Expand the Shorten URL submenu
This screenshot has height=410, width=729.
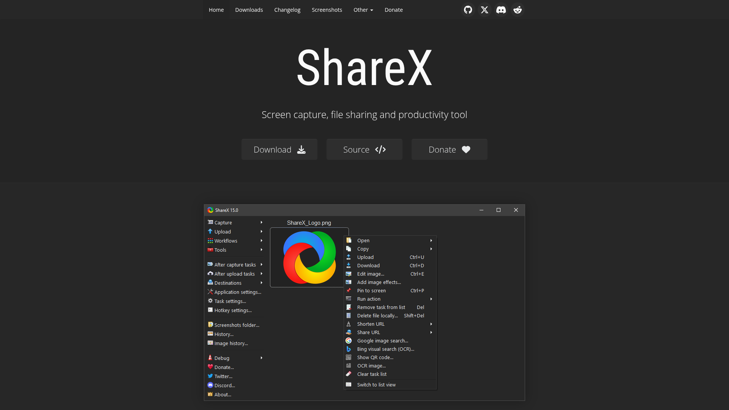pos(370,324)
